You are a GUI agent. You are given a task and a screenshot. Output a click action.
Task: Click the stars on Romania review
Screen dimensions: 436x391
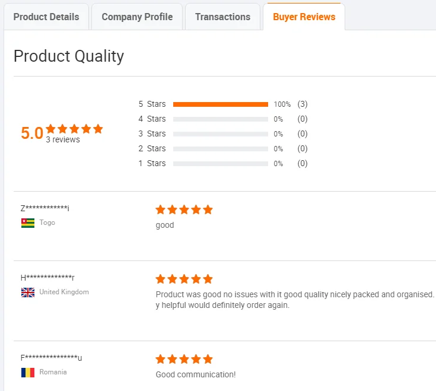[x=184, y=359]
